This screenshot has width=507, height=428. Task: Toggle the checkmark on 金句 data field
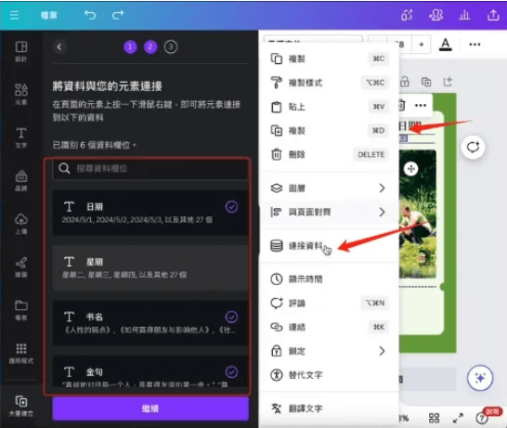(x=231, y=371)
